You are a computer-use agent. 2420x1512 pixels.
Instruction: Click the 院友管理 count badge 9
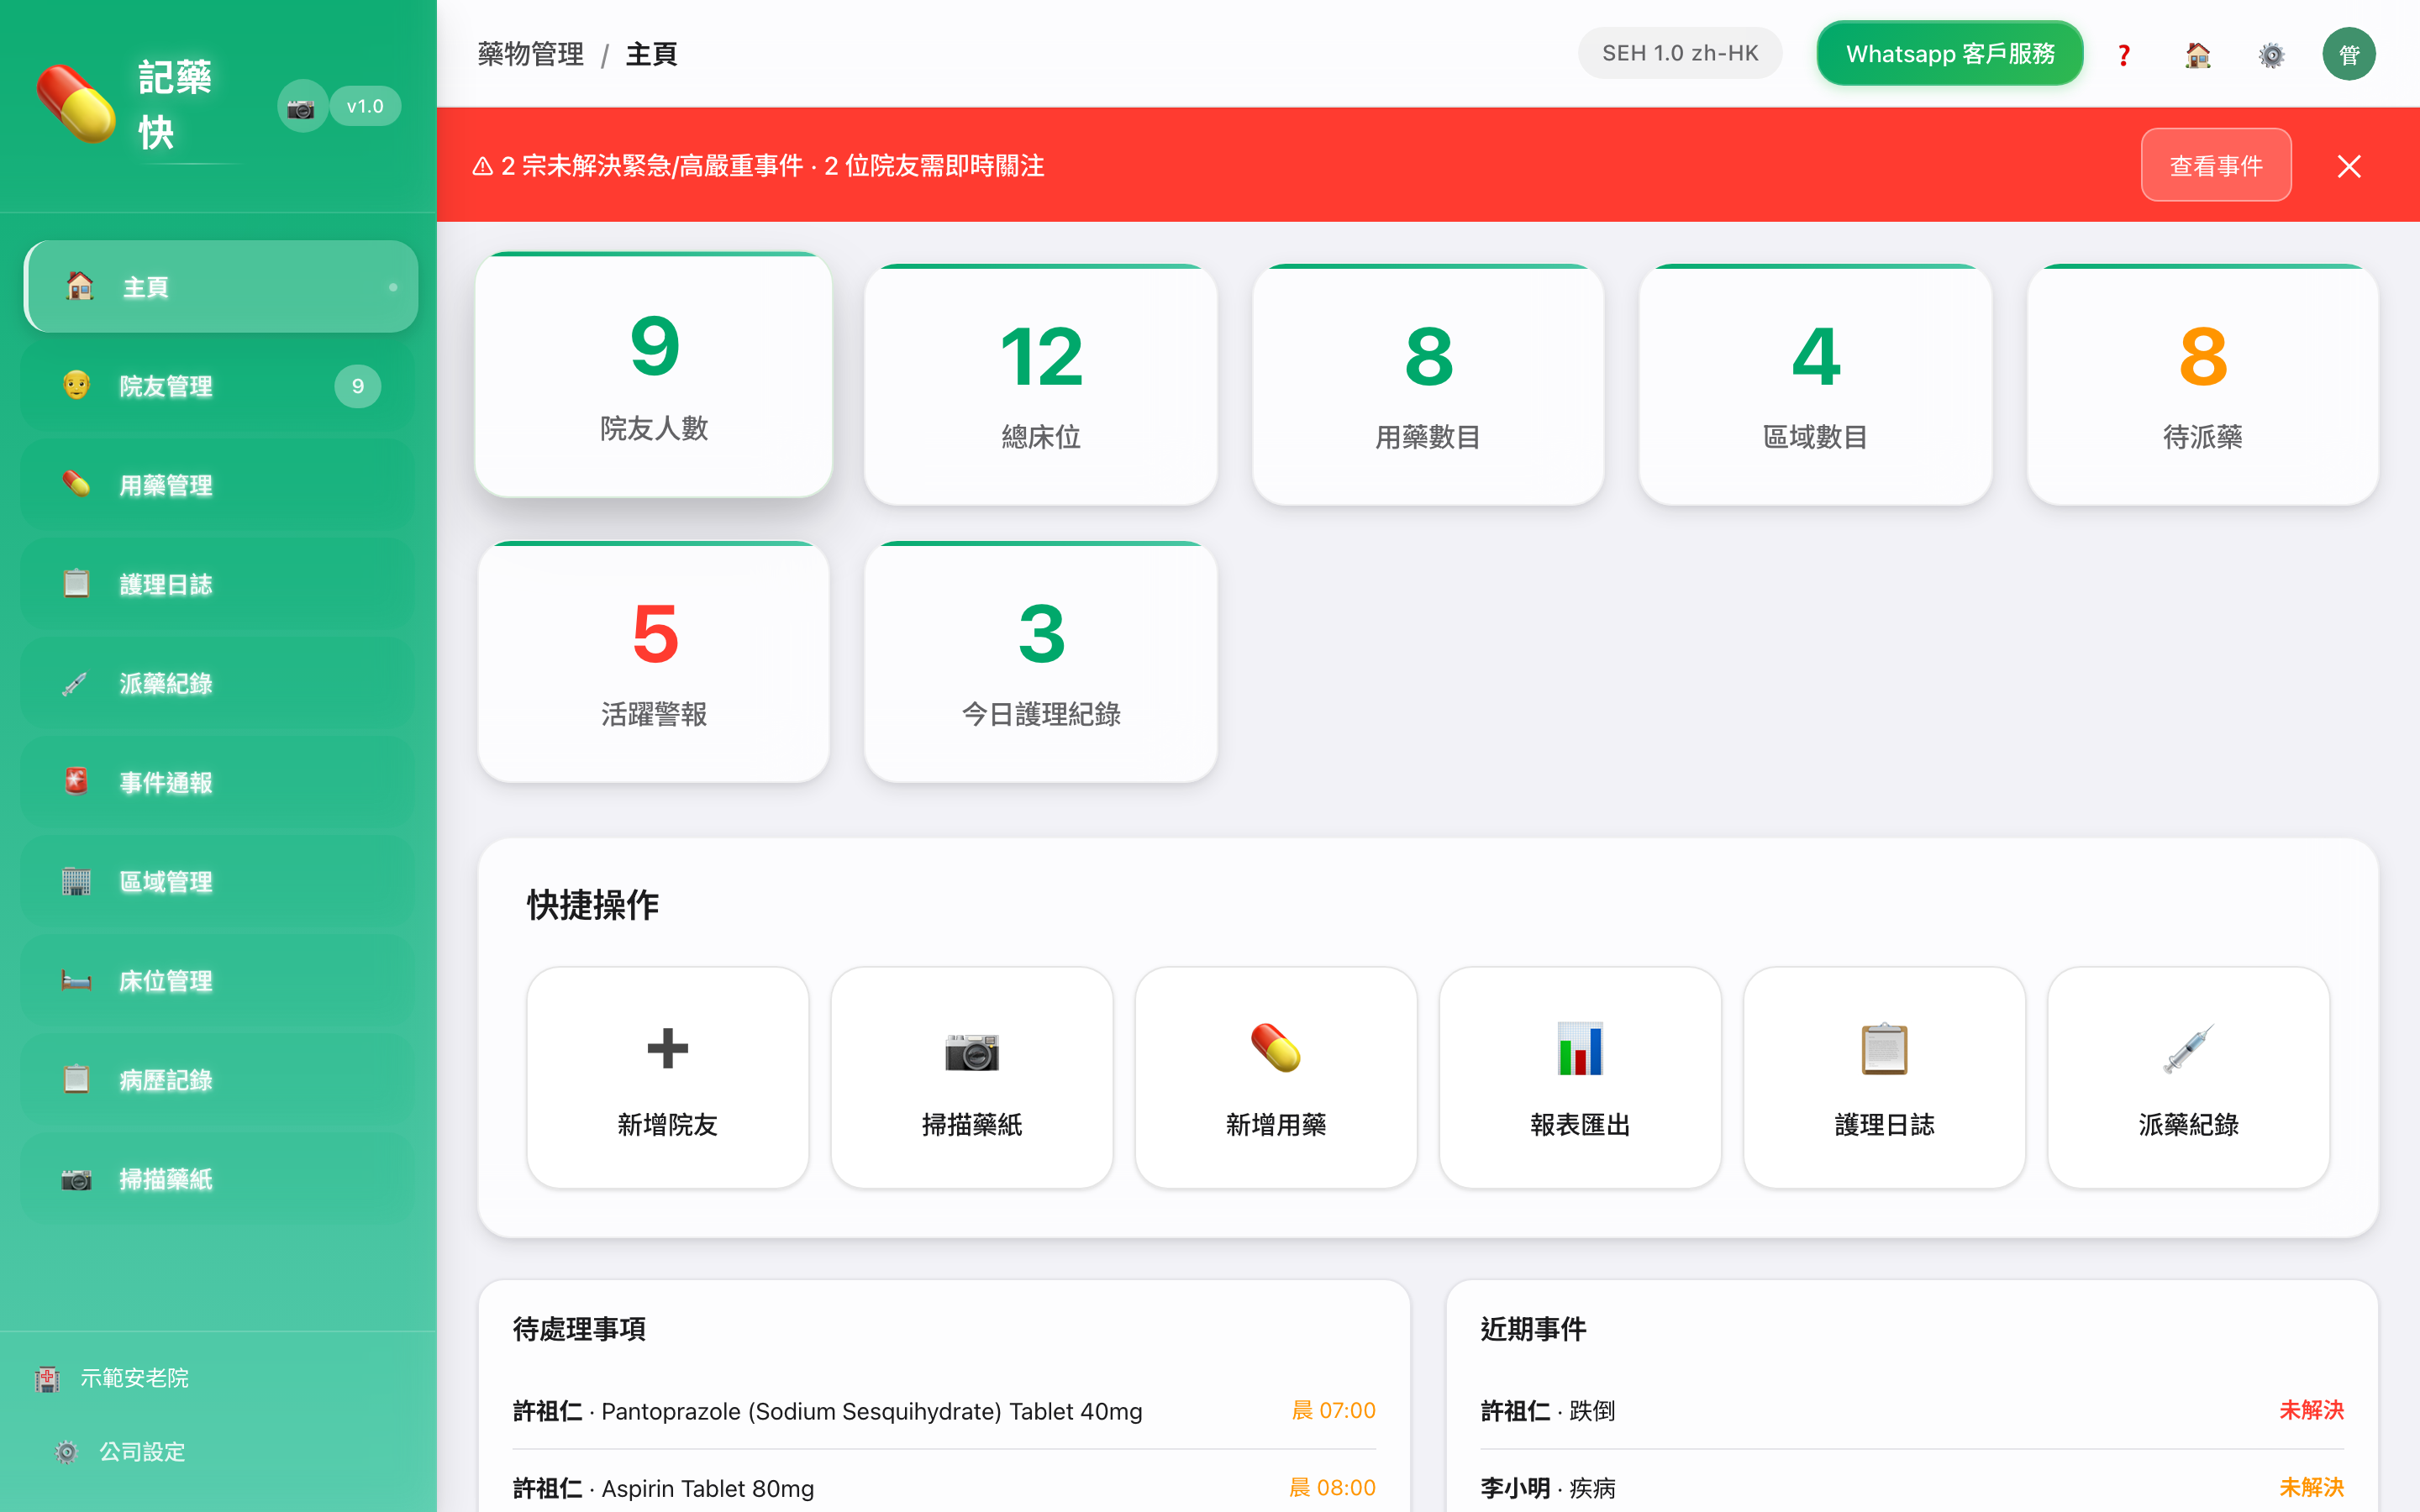coord(357,386)
